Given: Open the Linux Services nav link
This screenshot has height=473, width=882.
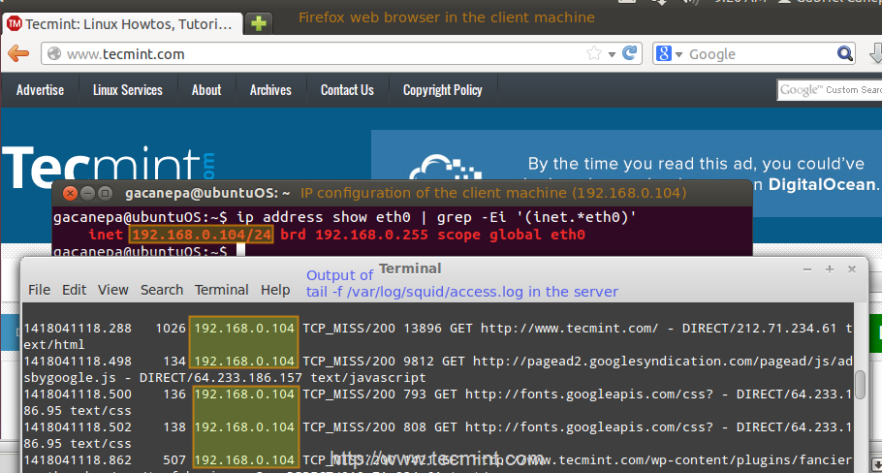Looking at the screenshot, I should (128, 90).
